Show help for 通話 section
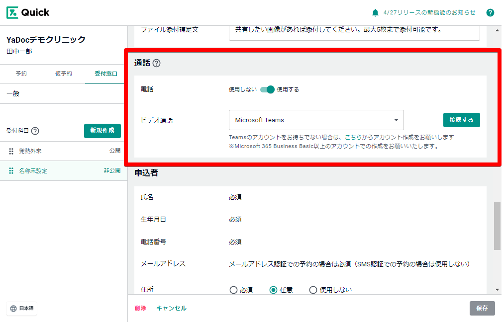Image resolution: width=504 pixels, height=322 pixels. point(157,63)
